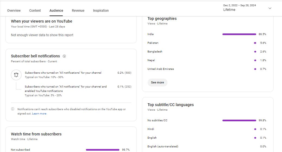Click the Bangladesh row in Top geographies
This screenshot has height=152, width=282.
154,52
